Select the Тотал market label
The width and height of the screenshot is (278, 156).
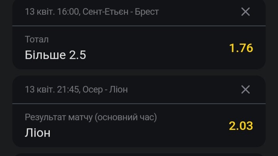pos(37,39)
